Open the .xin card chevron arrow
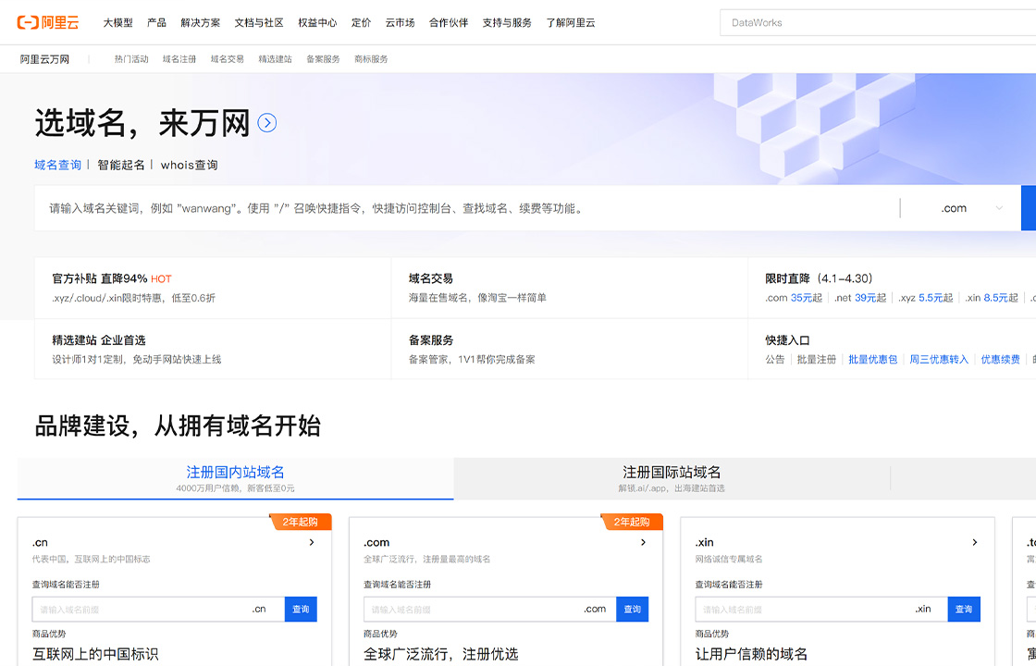 [x=975, y=542]
